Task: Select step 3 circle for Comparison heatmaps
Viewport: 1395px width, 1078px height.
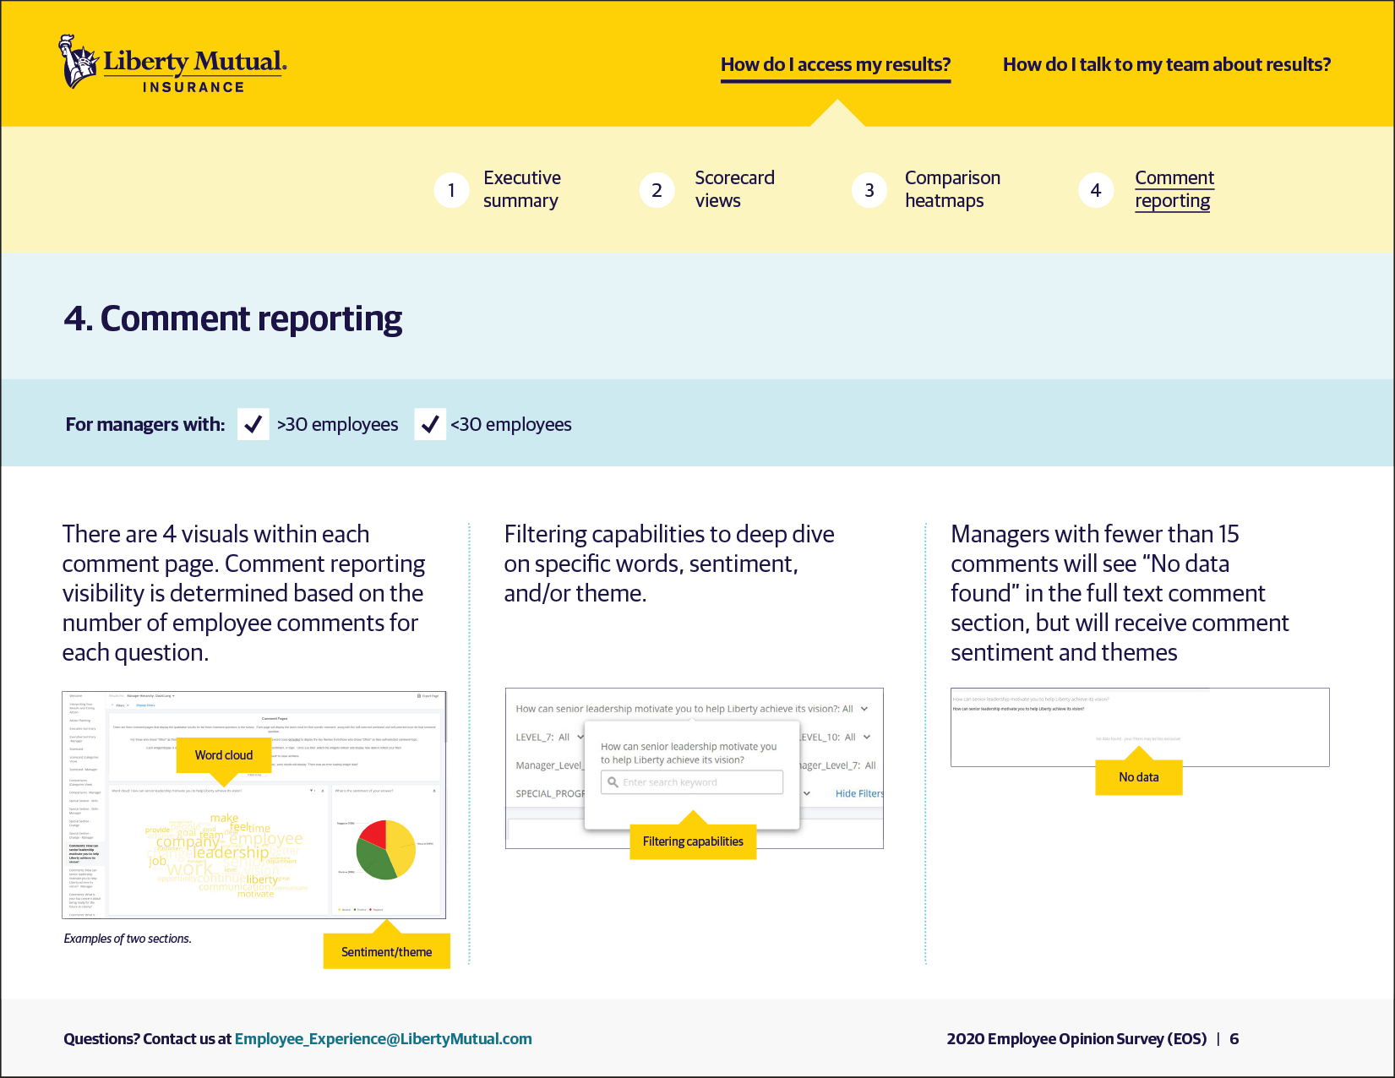Action: click(869, 190)
